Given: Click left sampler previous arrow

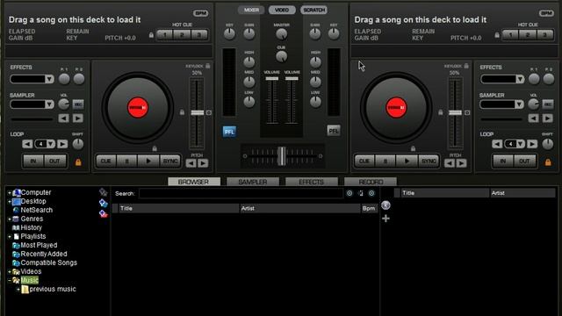Looking at the screenshot, I should coord(64,118).
